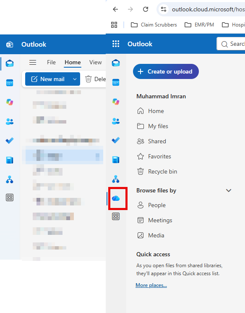Viewport: 245px width, 313px height.
Task: Open Mail icon in left Outlook window sidebar
Action: tap(10, 63)
